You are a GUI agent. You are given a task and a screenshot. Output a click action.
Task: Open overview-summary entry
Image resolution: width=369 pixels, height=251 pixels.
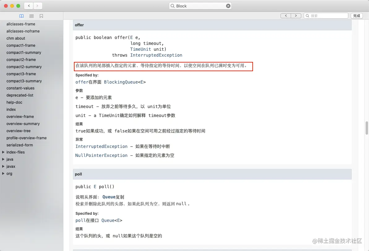23,123
